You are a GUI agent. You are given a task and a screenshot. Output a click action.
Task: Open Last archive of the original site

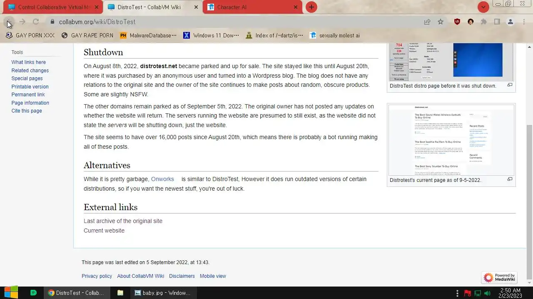(123, 221)
